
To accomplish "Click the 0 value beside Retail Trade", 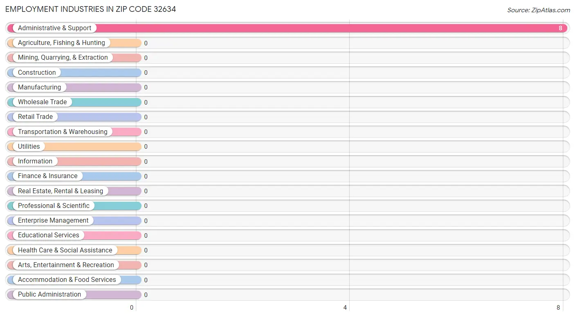I will tap(146, 117).
